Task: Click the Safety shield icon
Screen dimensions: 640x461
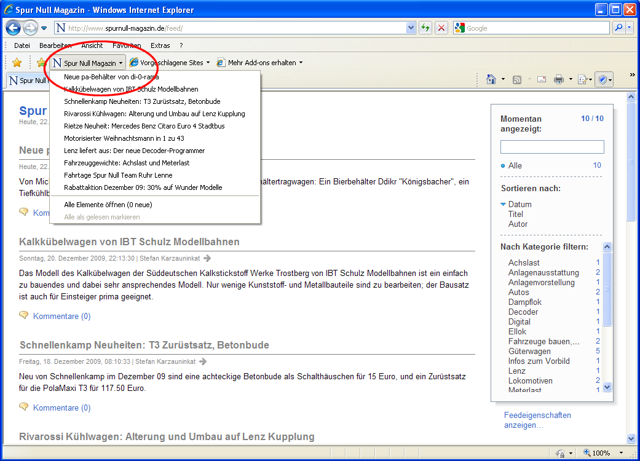Action: [x=603, y=79]
